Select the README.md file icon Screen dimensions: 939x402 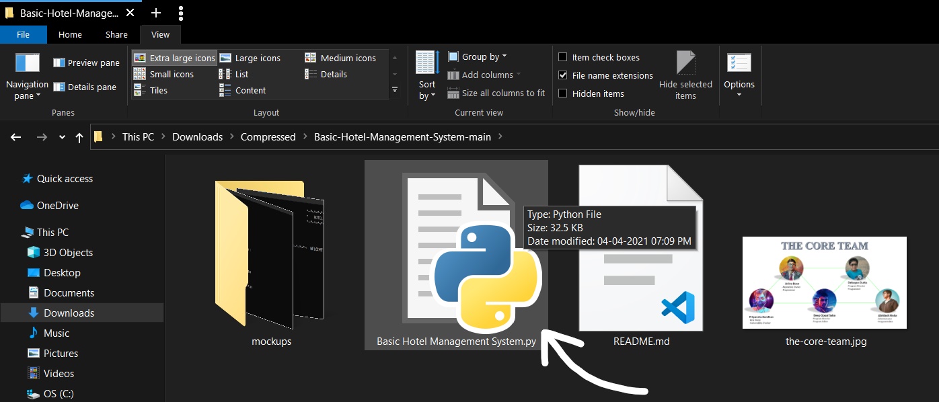[641, 247]
